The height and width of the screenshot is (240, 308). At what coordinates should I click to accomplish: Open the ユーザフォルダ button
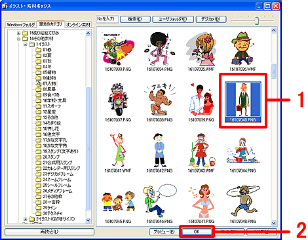[x=173, y=19]
